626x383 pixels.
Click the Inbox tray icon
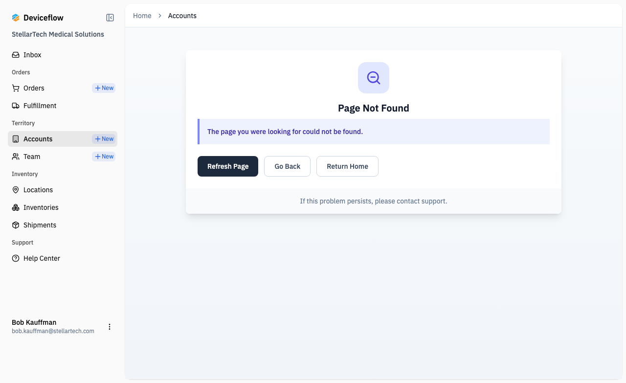[16, 55]
